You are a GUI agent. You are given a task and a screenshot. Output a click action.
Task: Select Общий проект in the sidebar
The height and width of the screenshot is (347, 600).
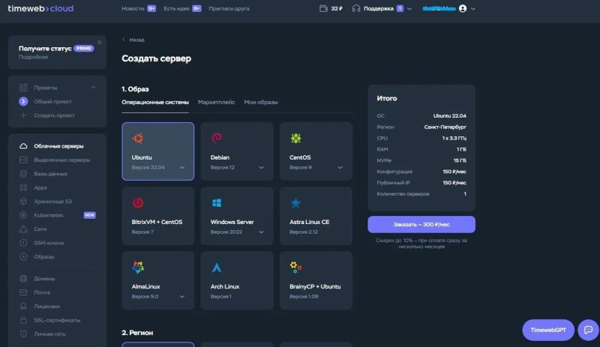click(x=52, y=101)
